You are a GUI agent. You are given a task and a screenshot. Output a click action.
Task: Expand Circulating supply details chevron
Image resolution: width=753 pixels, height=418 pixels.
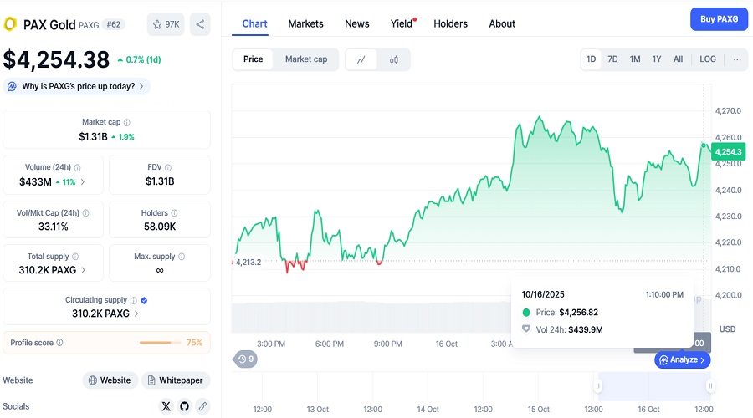[x=136, y=313]
